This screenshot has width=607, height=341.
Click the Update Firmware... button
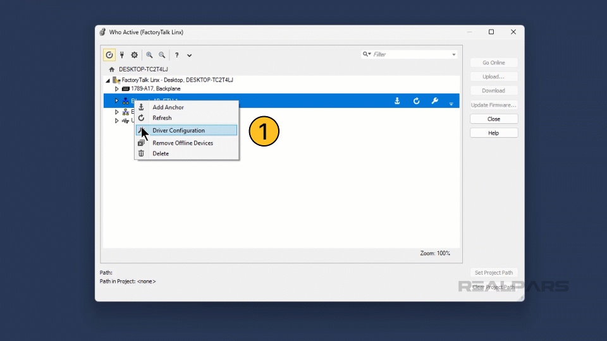point(494,105)
